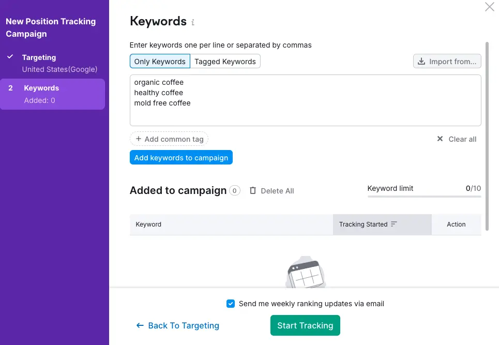Switch to Only Keywords mode
Image resolution: width=499 pixels, height=345 pixels.
160,62
